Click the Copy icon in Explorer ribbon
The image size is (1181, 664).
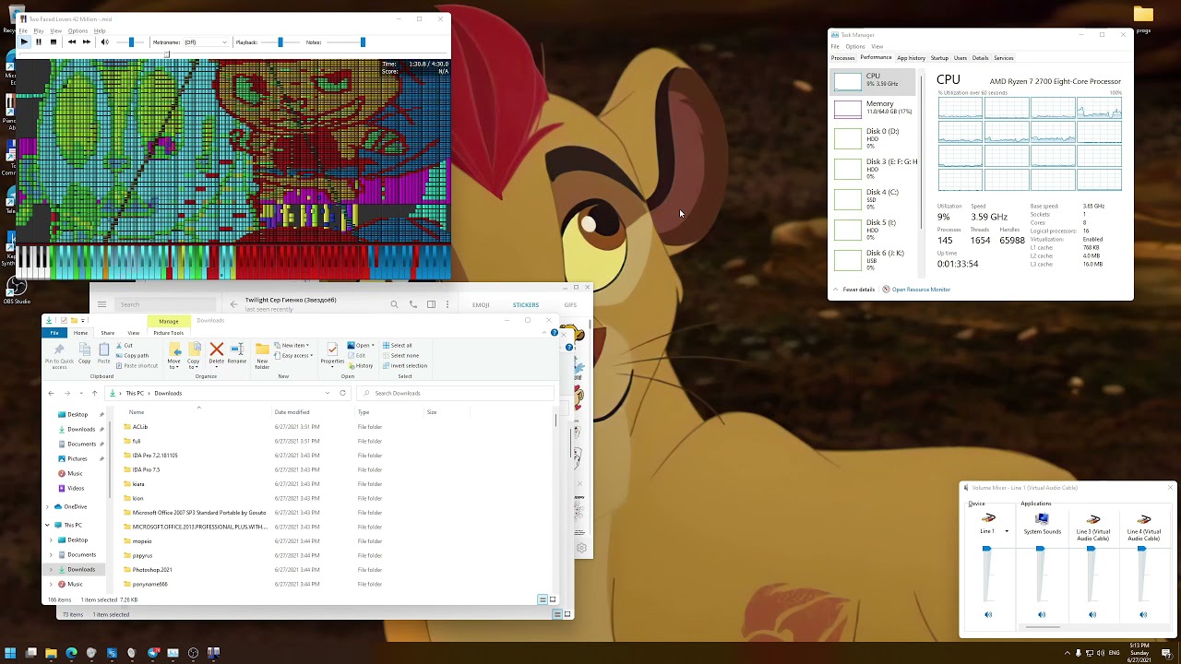[x=85, y=349]
